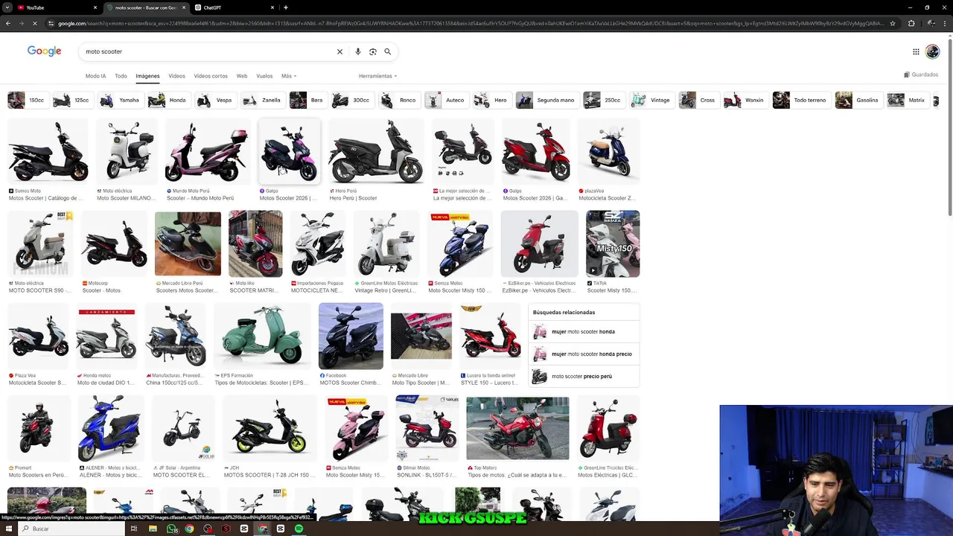Image resolution: width=953 pixels, height=536 pixels.
Task: Start voice search with the microphone icon
Action: [358, 51]
